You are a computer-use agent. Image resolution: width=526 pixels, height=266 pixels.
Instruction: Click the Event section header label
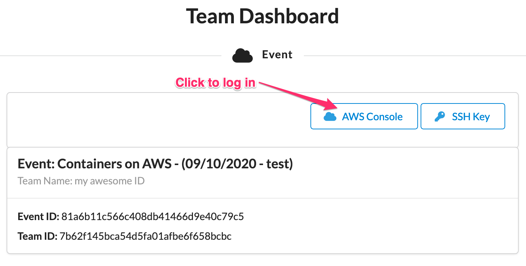pos(277,55)
